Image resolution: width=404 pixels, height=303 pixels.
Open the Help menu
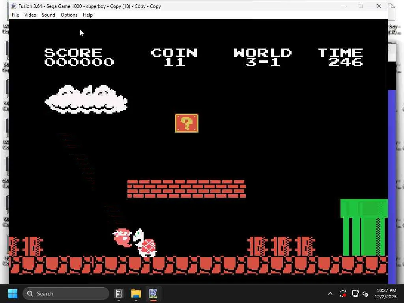point(88,15)
